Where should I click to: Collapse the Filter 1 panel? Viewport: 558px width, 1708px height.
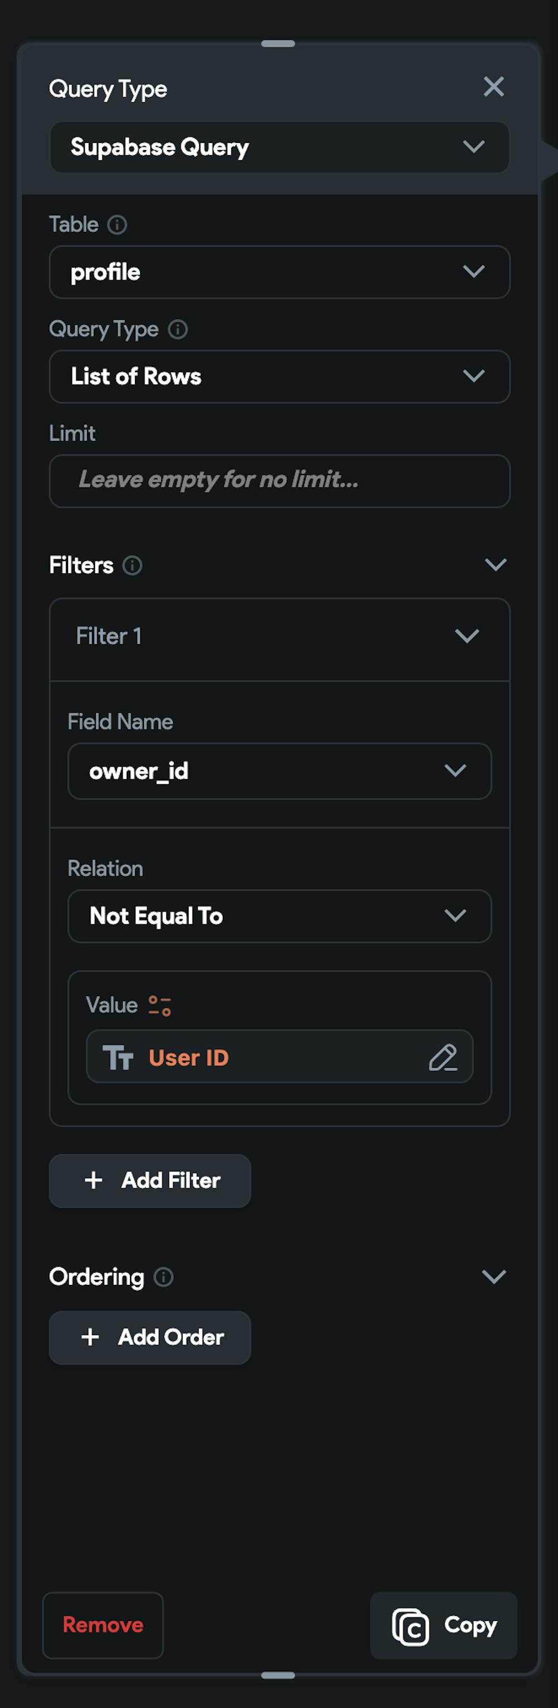coord(467,636)
